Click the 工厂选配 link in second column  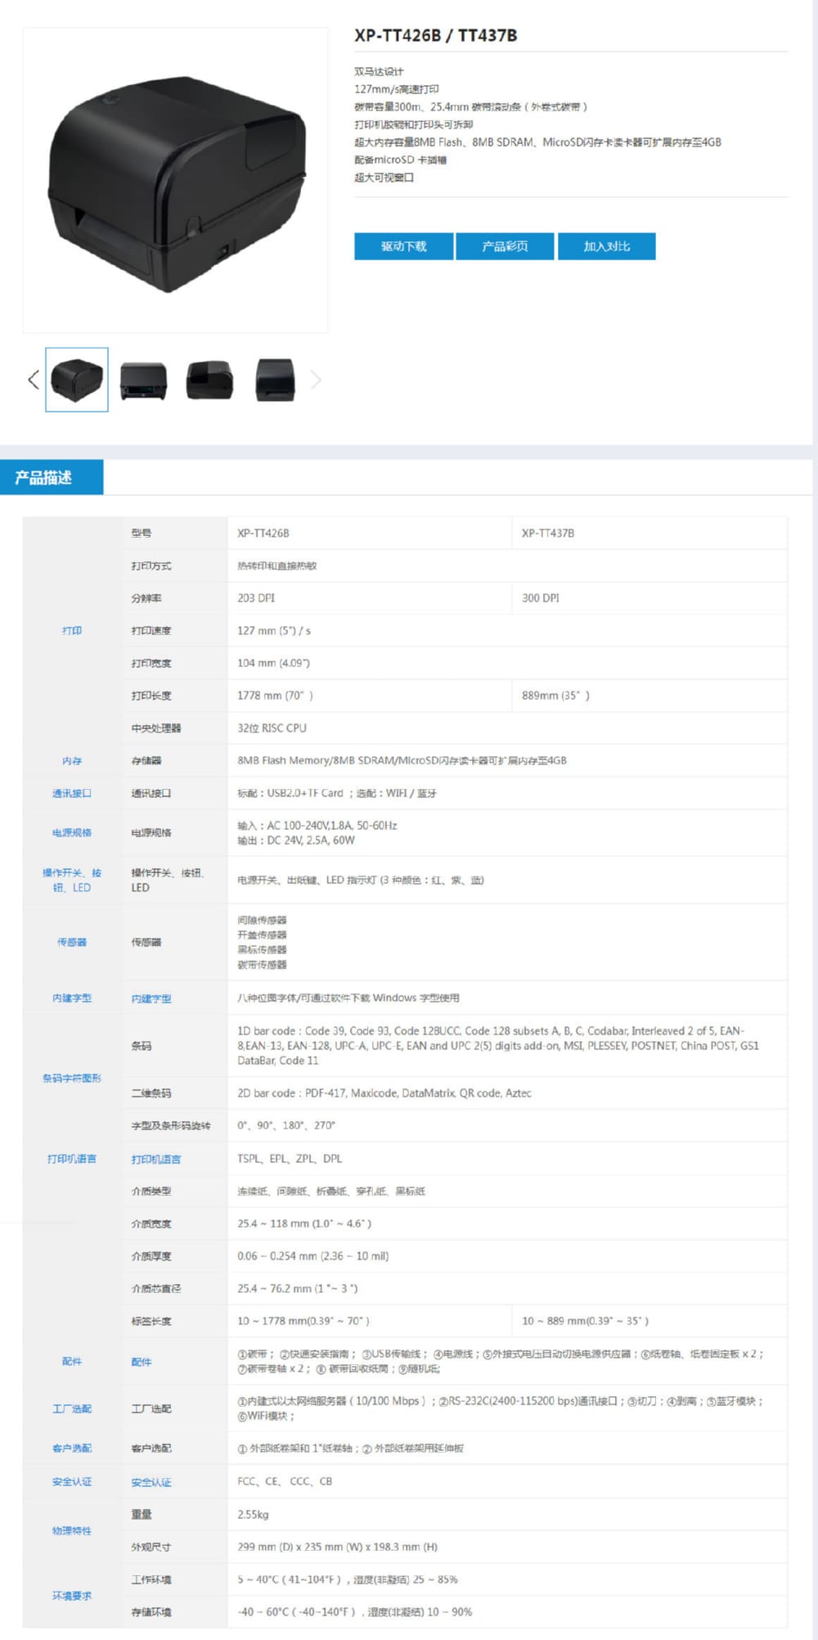point(151,1408)
